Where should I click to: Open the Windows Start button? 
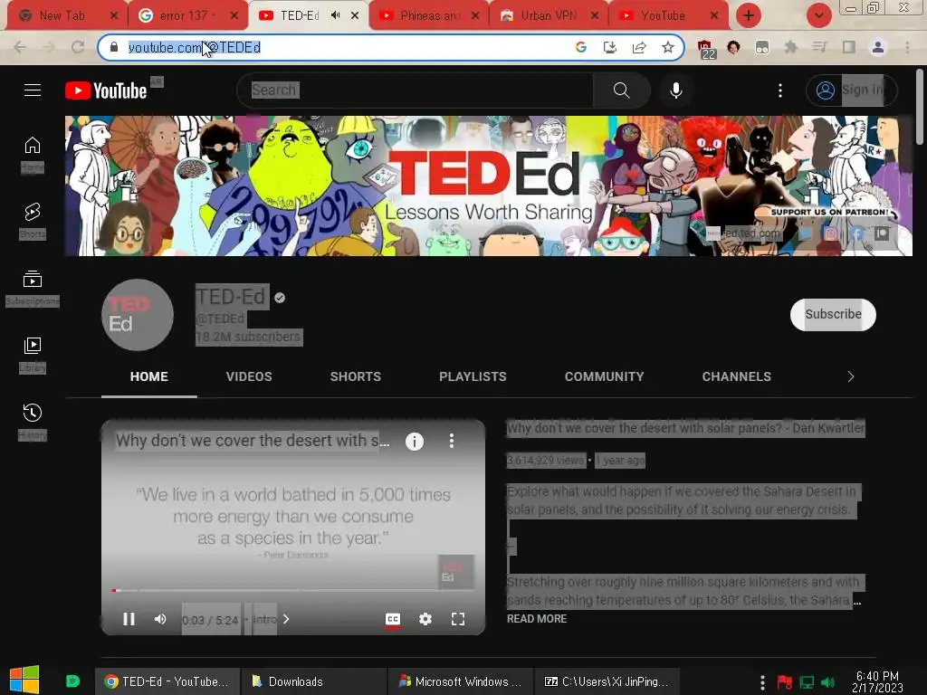click(x=24, y=680)
